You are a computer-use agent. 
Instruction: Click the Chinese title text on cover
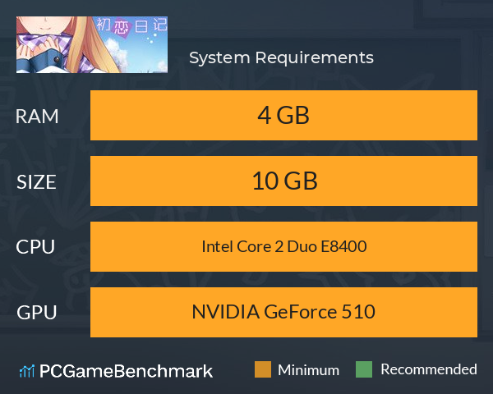point(131,25)
